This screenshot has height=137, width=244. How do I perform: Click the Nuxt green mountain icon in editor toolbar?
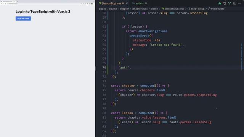pyautogui.click(x=220, y=3)
